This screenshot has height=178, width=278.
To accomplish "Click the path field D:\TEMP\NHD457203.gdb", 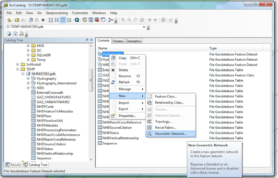I will point(74,27).
